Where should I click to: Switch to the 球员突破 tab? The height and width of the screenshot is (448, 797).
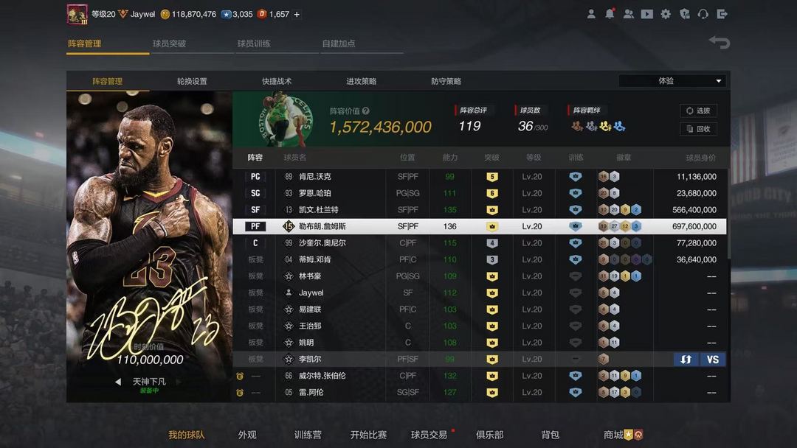coord(169,43)
